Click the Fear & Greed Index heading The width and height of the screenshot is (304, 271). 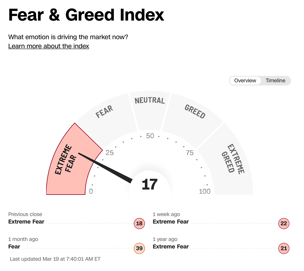pos(86,15)
